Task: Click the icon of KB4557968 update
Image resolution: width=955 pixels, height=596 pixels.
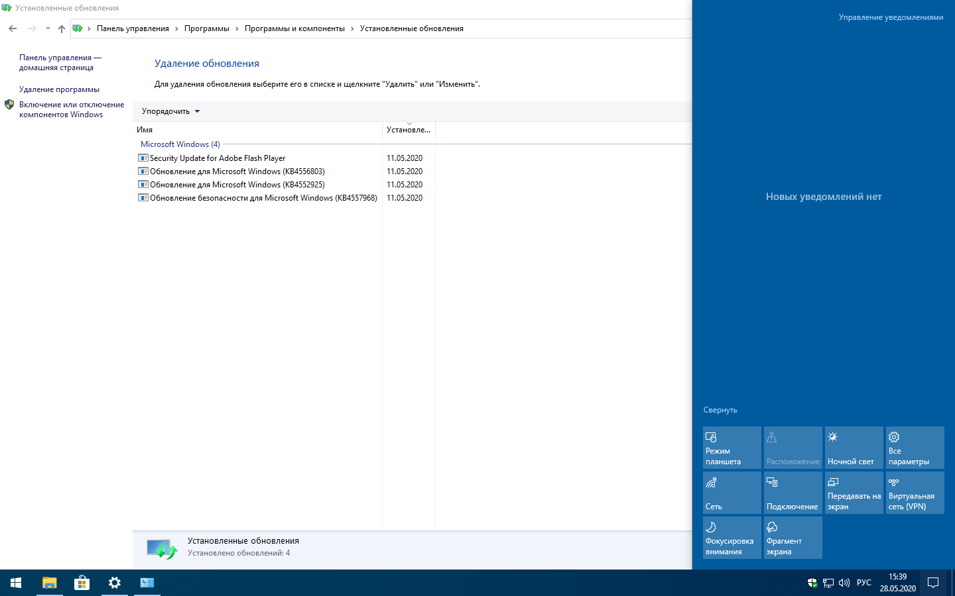Action: (x=143, y=198)
